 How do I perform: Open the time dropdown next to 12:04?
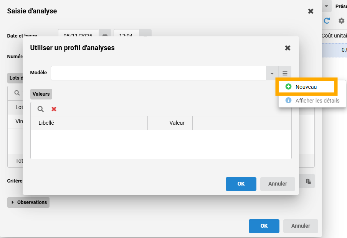[x=145, y=36]
